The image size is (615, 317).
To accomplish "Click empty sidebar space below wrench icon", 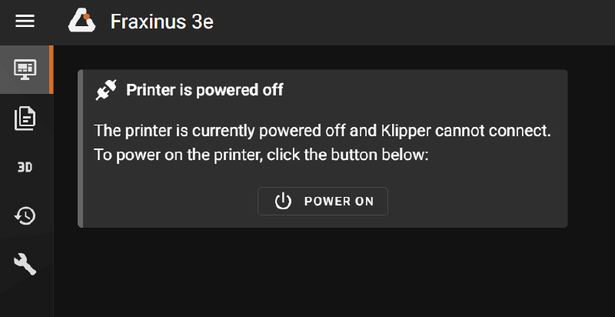I will pos(25,299).
